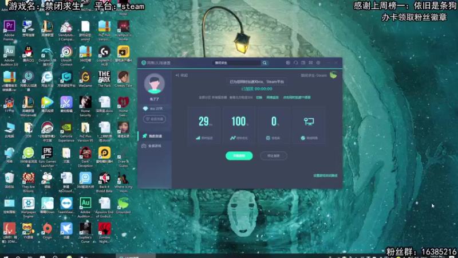The image size is (458, 258).
Task: Open Origin desktop shortcut
Action: 47,231
